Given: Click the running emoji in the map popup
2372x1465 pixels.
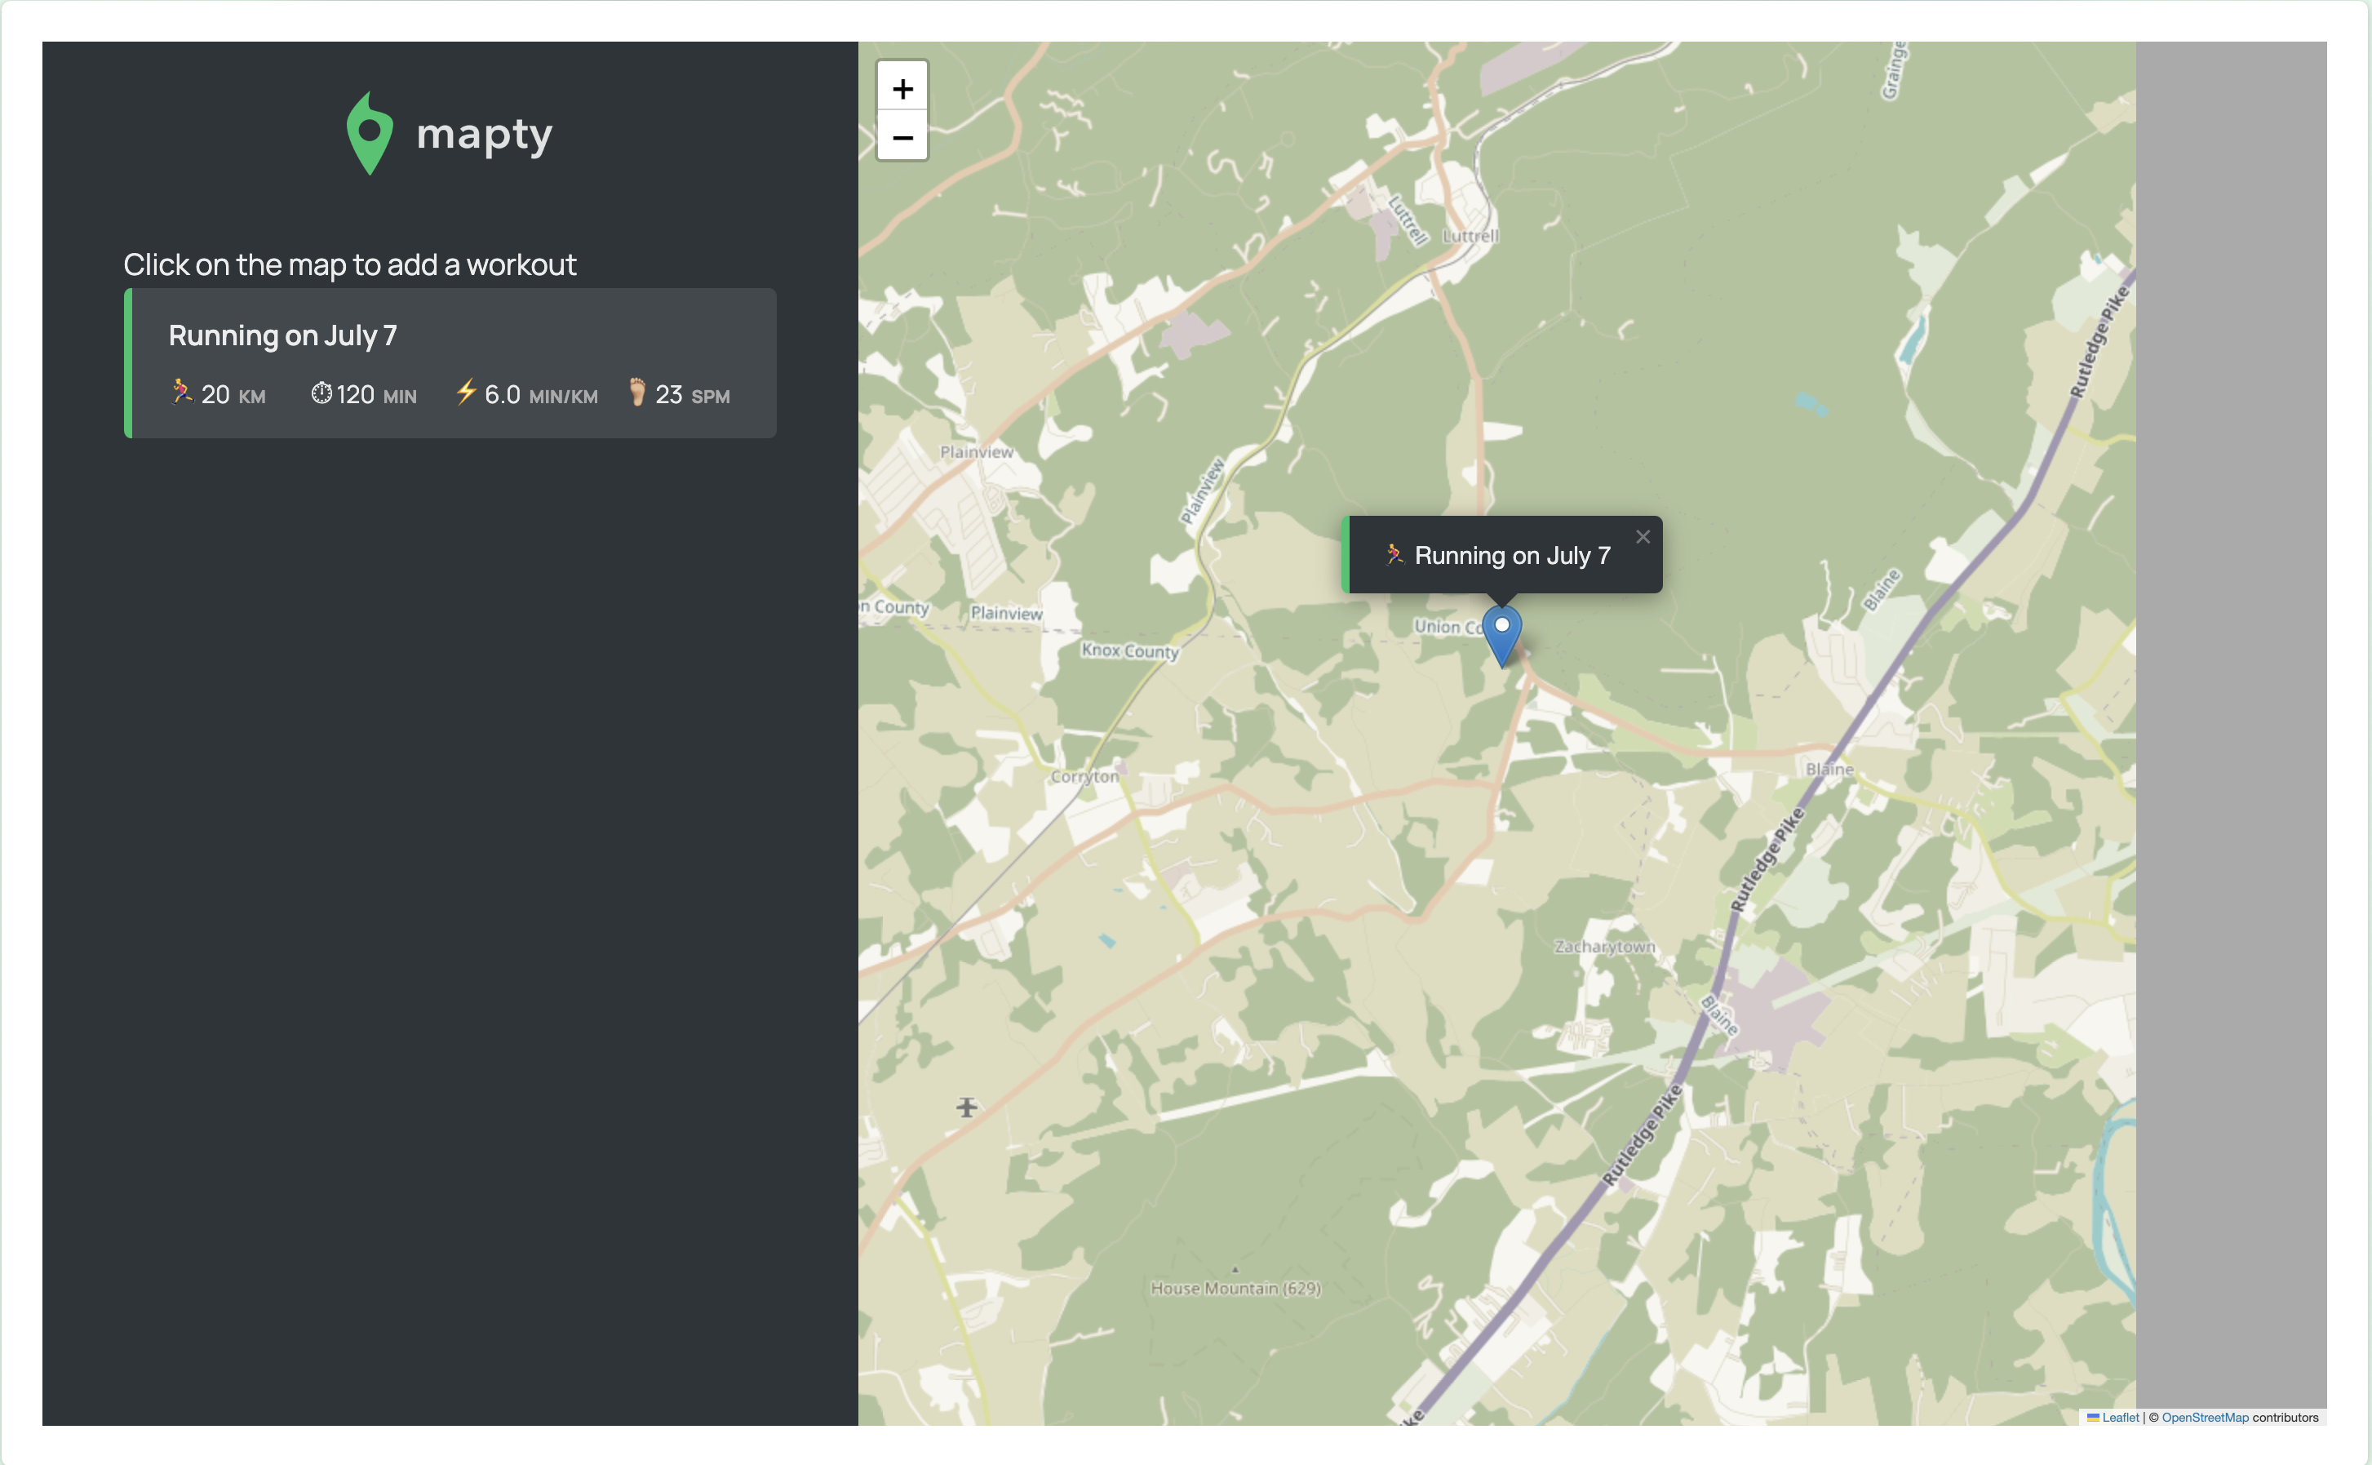Looking at the screenshot, I should tap(1394, 554).
